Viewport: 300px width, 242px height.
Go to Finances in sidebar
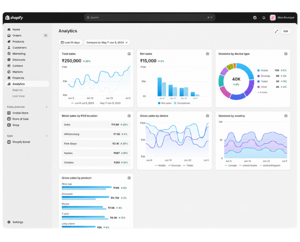pyautogui.click(x=18, y=78)
